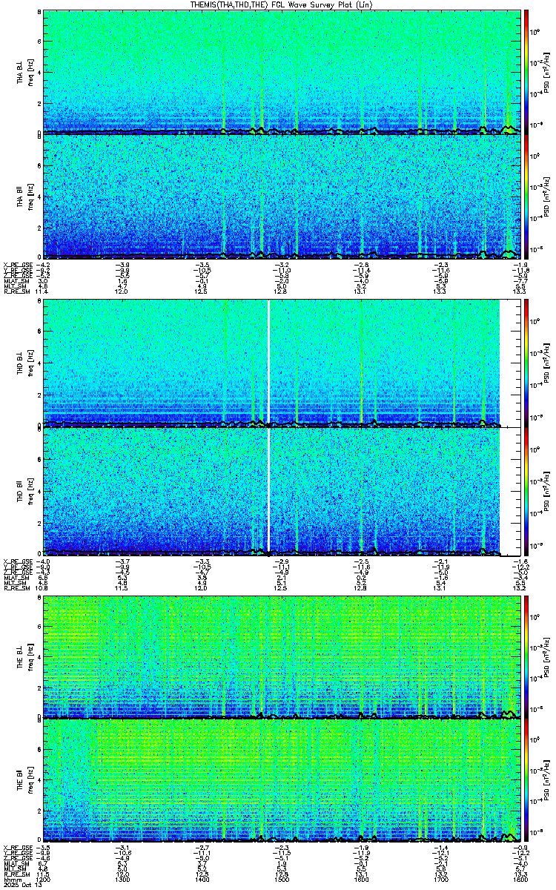Click the THA B⊥ freq [Hz] axis label

click(30, 73)
